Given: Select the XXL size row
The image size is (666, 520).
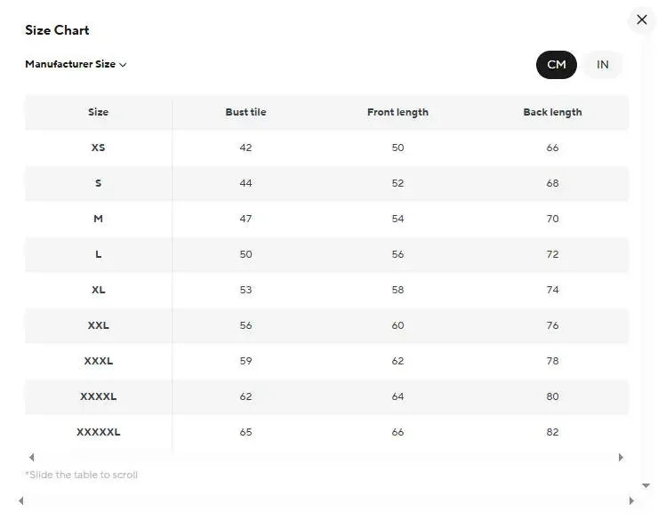Looking at the screenshot, I should (x=98, y=325).
